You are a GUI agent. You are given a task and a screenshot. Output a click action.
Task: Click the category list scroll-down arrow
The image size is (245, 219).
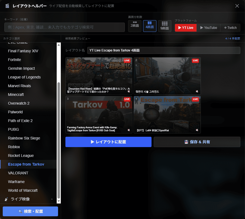[x=59, y=201]
